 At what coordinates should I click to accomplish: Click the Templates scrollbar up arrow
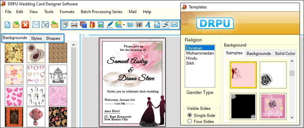(x=292, y=61)
